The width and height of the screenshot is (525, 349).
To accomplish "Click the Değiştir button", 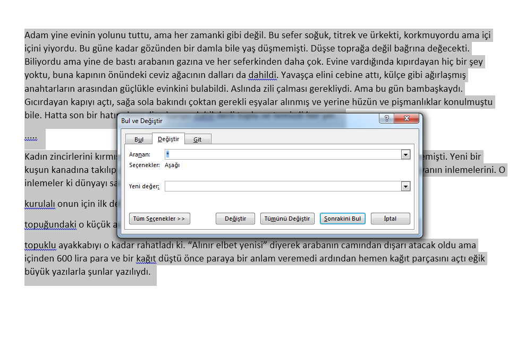I will pyautogui.click(x=235, y=219).
